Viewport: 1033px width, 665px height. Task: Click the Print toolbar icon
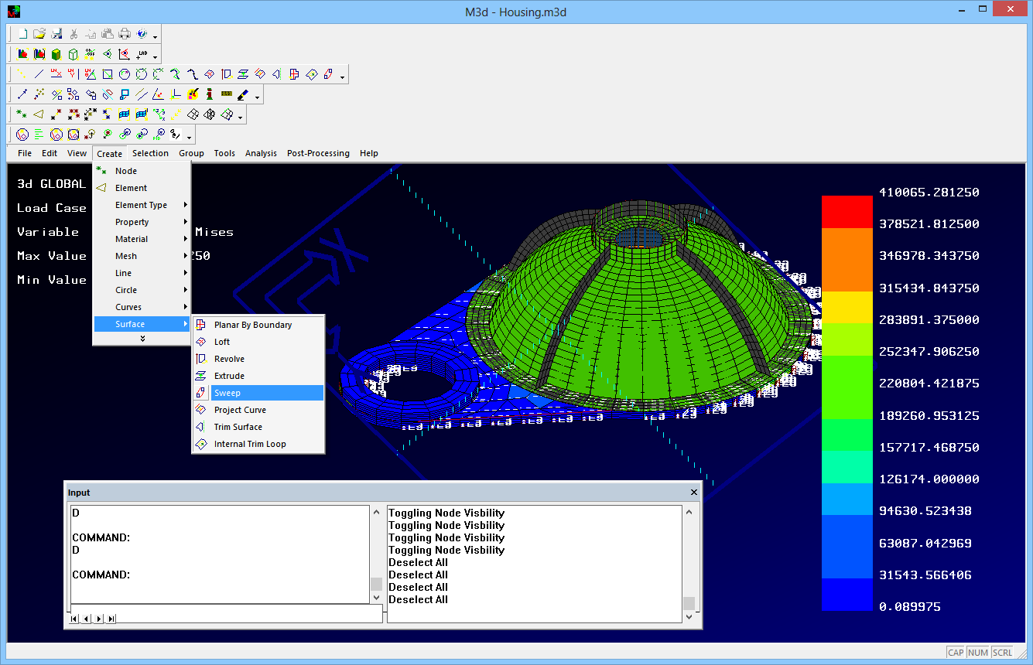pyautogui.click(x=125, y=34)
